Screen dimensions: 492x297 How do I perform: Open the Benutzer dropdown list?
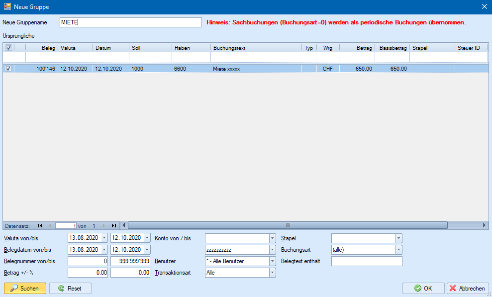(272, 261)
